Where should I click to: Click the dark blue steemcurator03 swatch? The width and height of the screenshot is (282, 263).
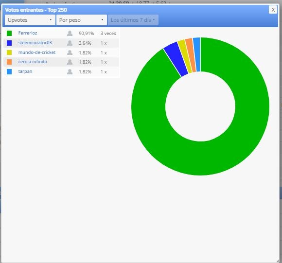coord(9,43)
